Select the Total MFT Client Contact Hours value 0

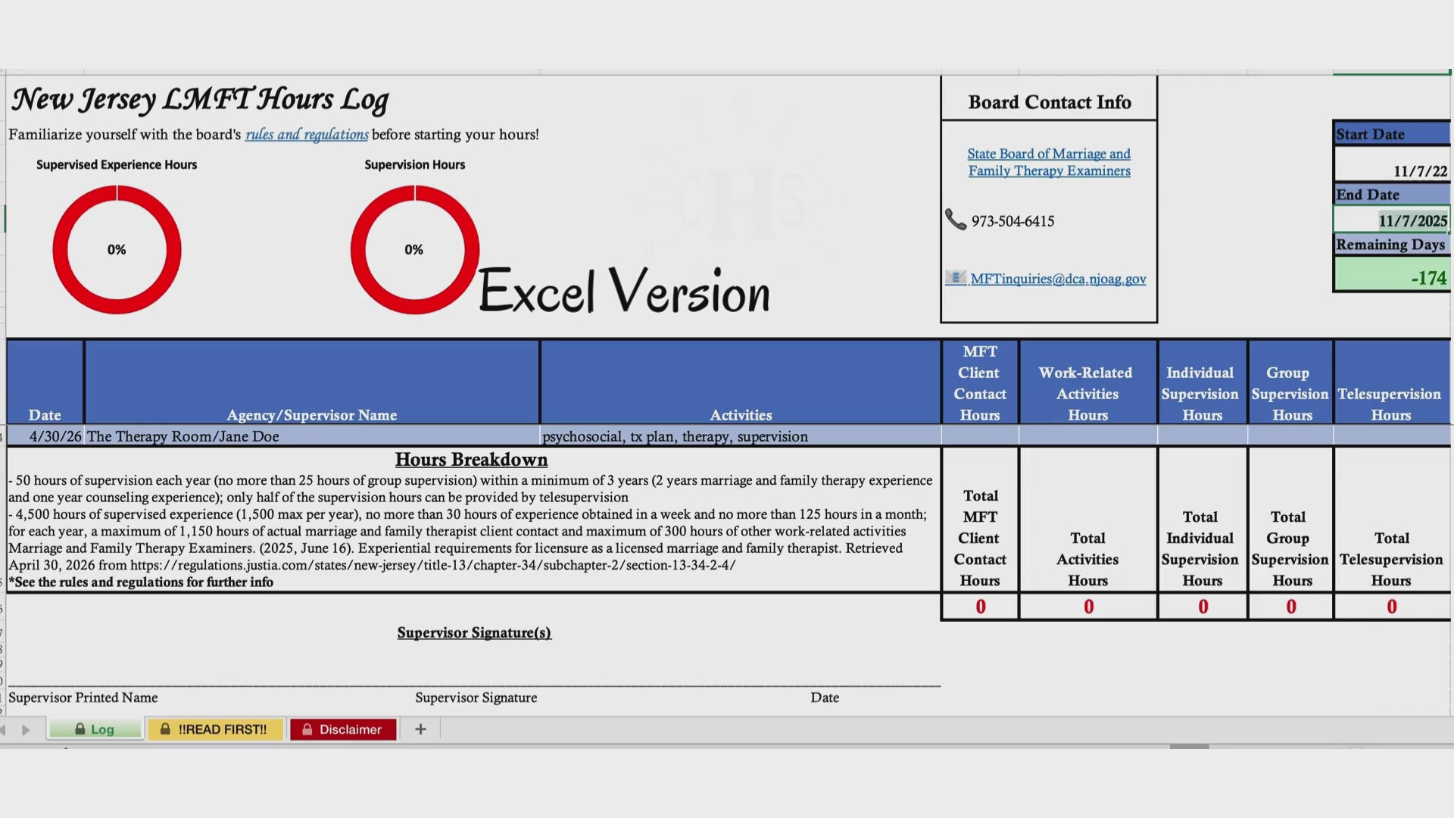(981, 607)
